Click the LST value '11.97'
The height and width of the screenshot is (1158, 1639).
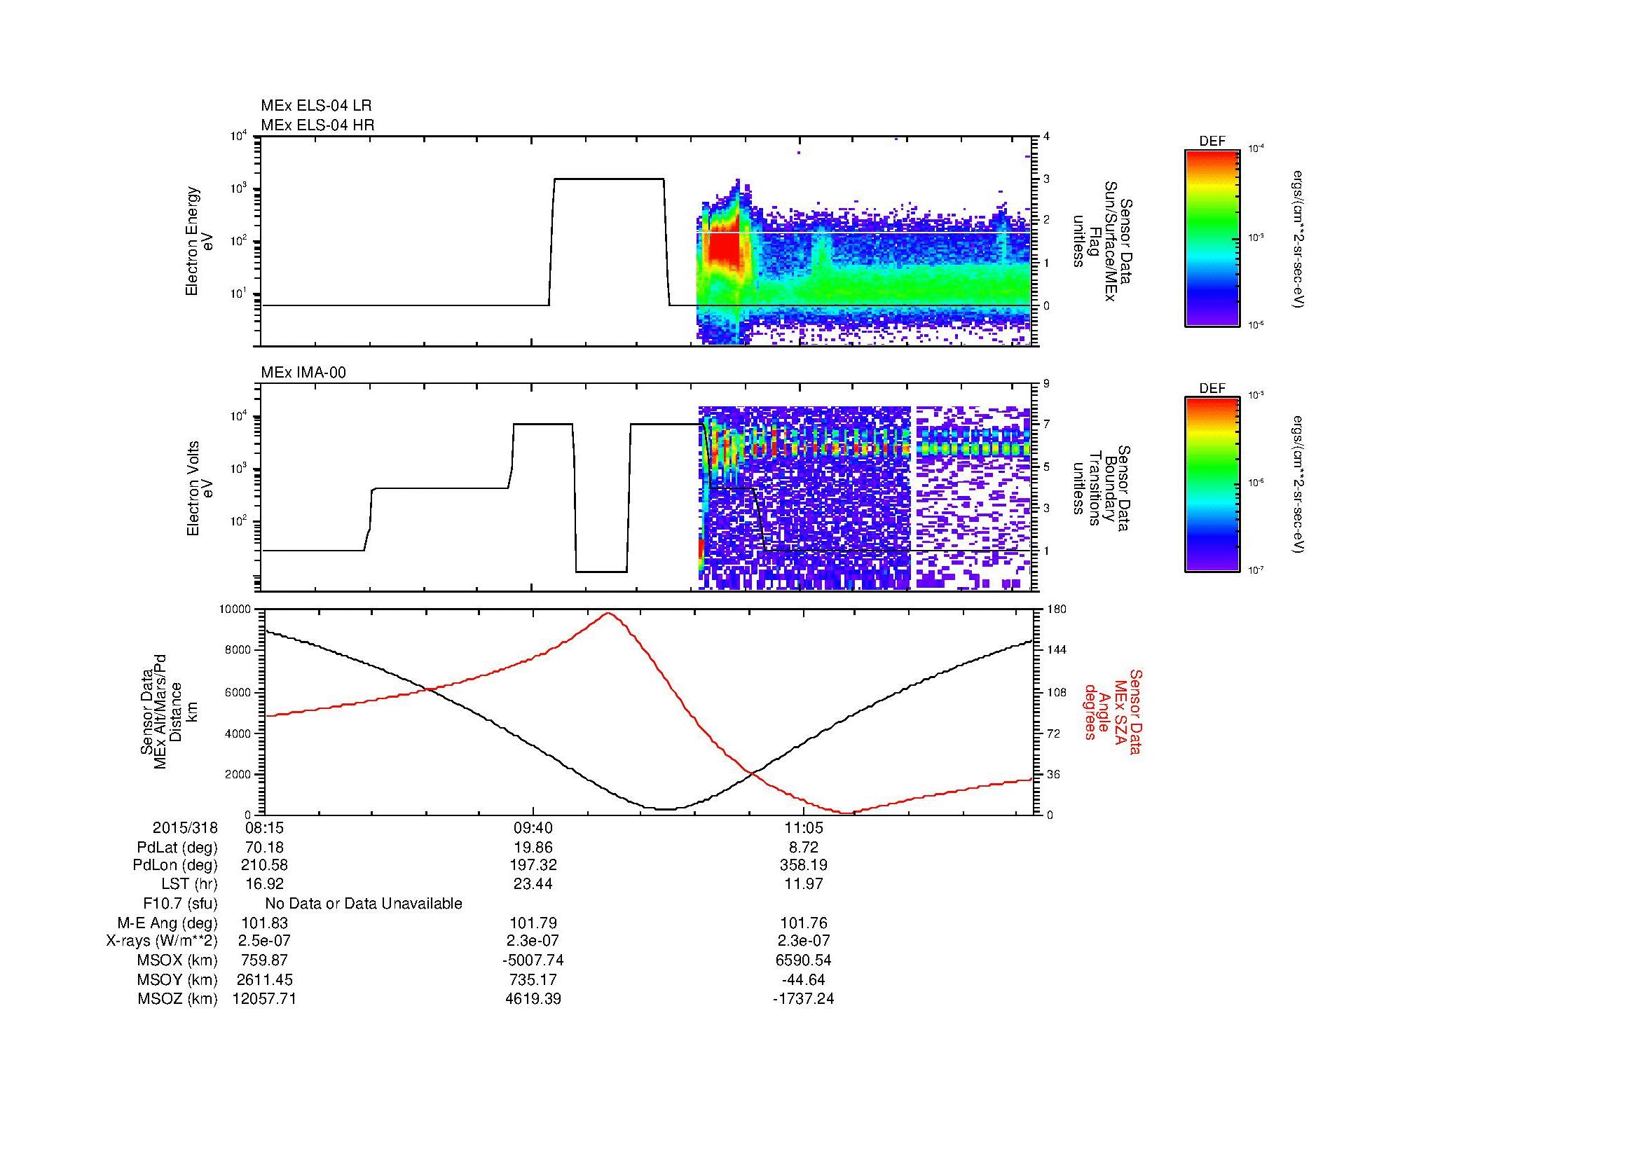(803, 884)
